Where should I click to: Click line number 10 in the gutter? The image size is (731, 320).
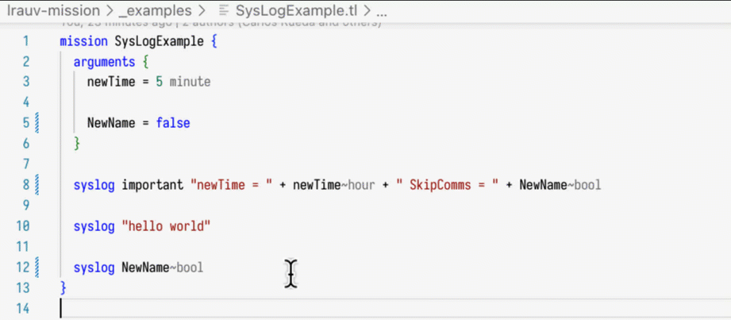point(24,226)
